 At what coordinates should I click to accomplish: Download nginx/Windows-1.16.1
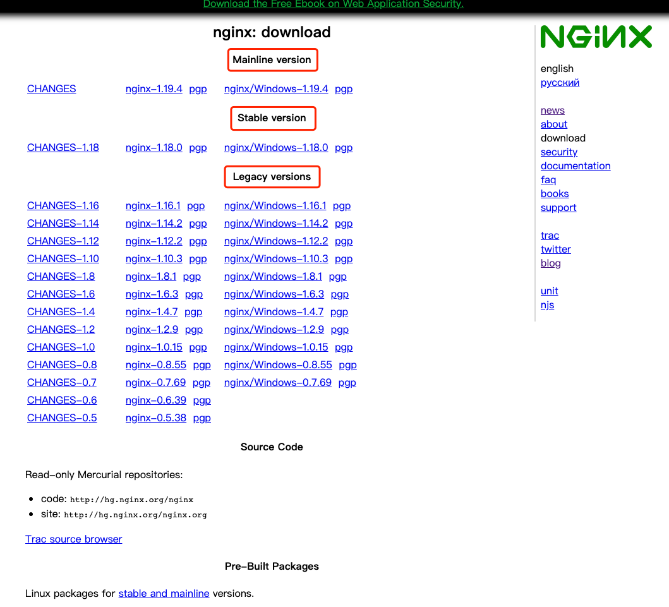coord(275,206)
